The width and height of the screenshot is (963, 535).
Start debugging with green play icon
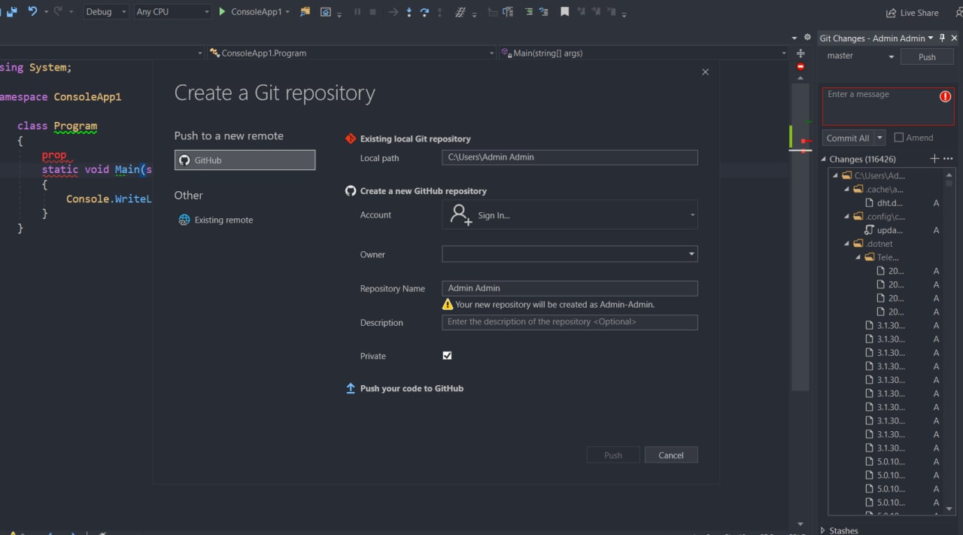[x=223, y=12]
